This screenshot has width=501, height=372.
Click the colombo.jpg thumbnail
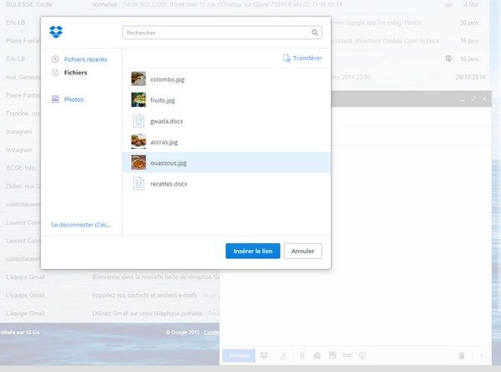tap(139, 79)
